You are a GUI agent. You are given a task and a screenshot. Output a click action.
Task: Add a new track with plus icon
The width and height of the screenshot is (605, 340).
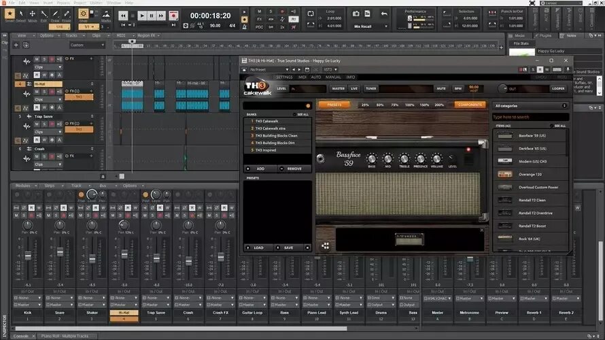[x=16, y=45]
